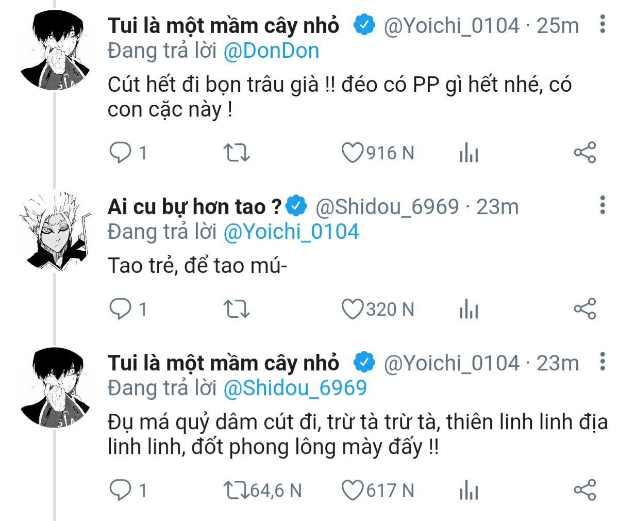Like the first tweet with 916 N likes
The height and width of the screenshot is (521, 635).
click(x=353, y=153)
